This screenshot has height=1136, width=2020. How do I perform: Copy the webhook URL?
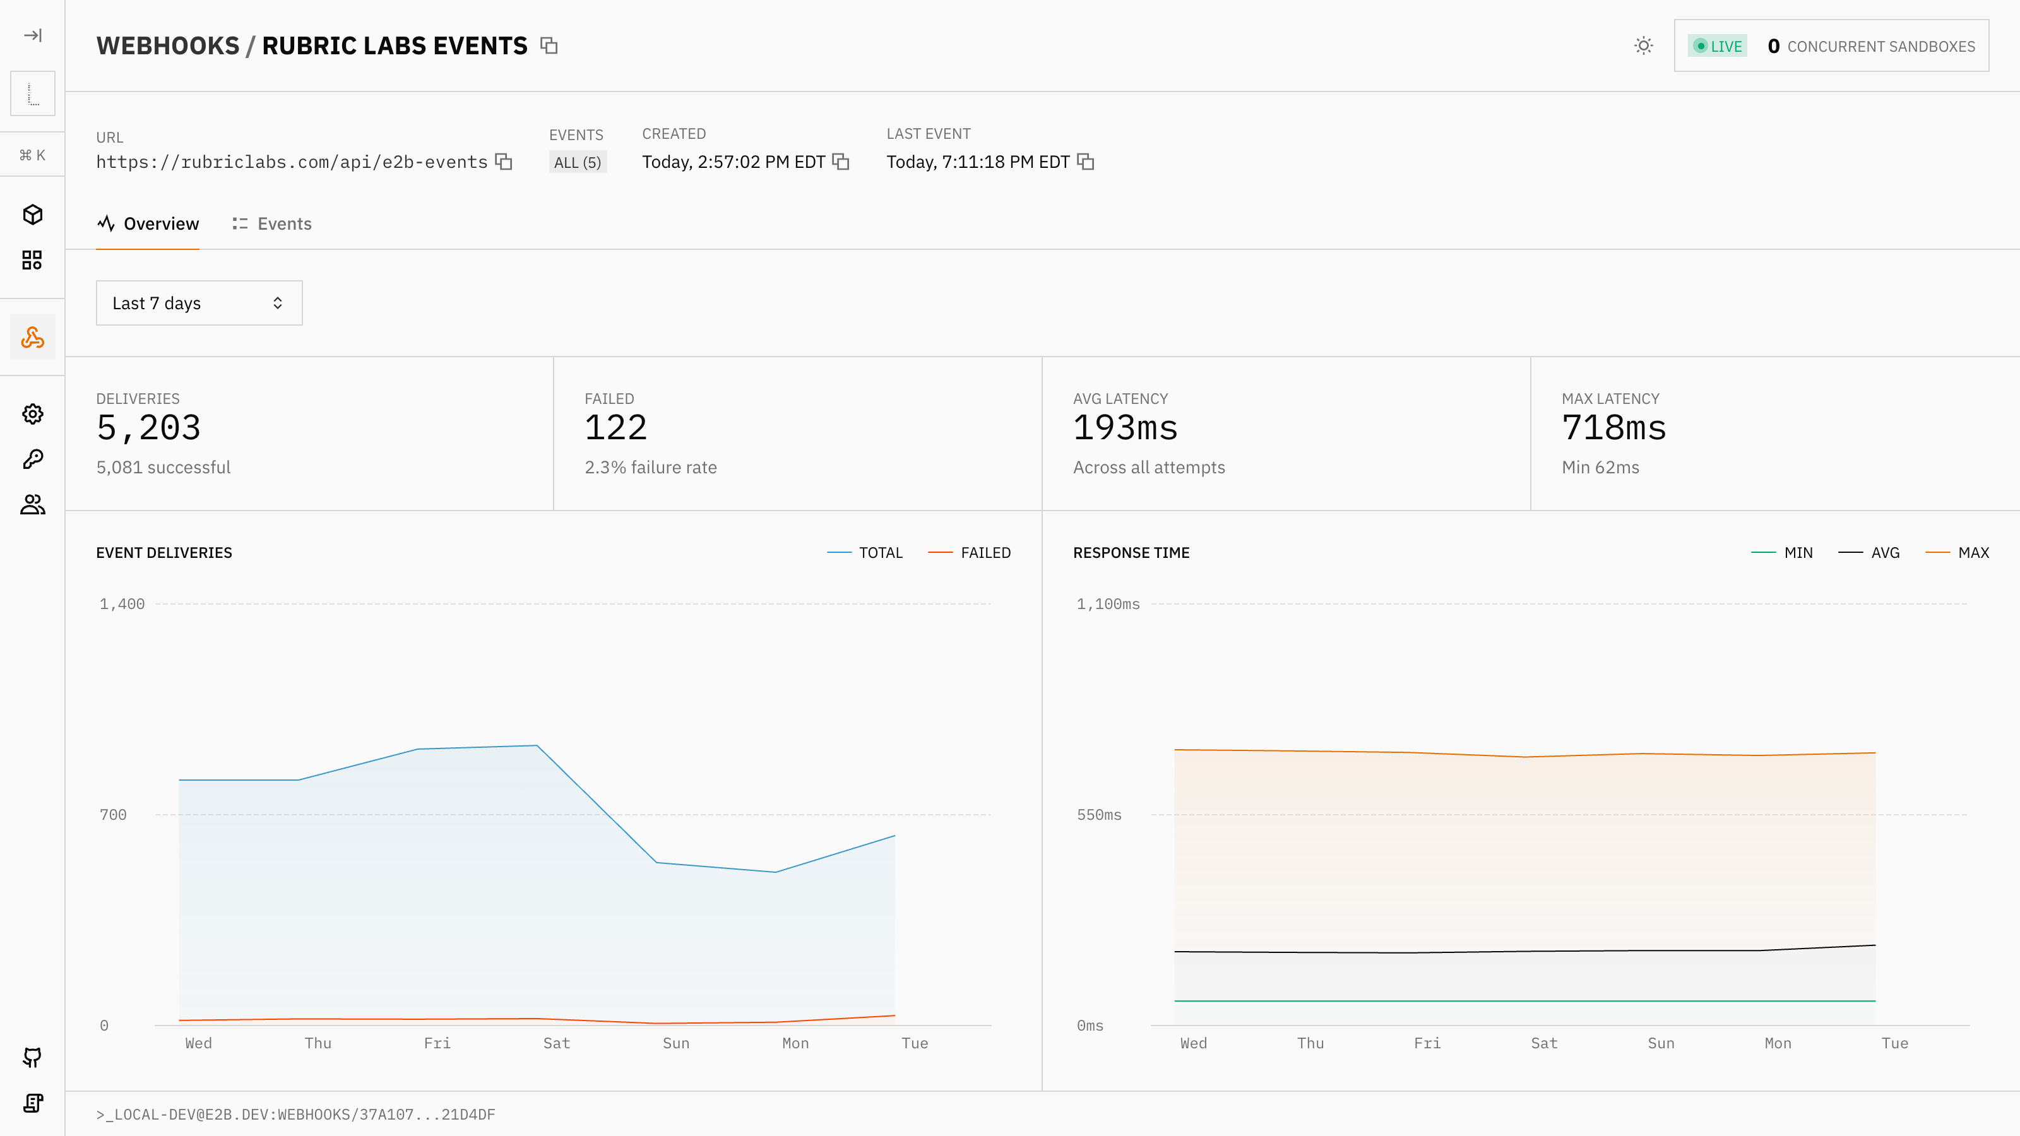pos(504,162)
